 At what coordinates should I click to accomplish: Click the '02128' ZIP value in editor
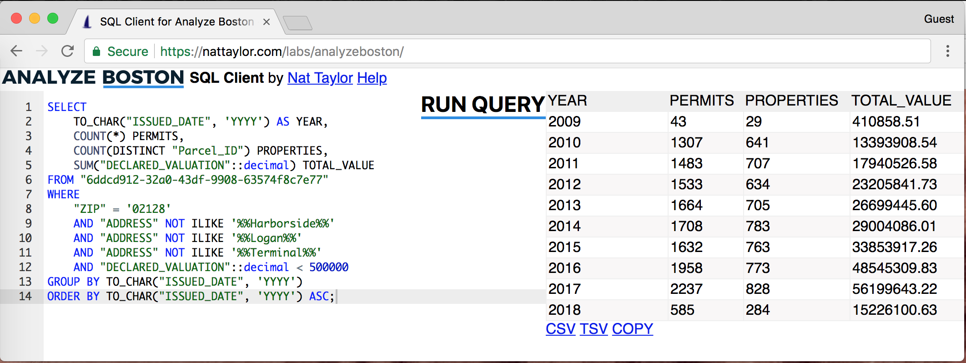click(149, 209)
